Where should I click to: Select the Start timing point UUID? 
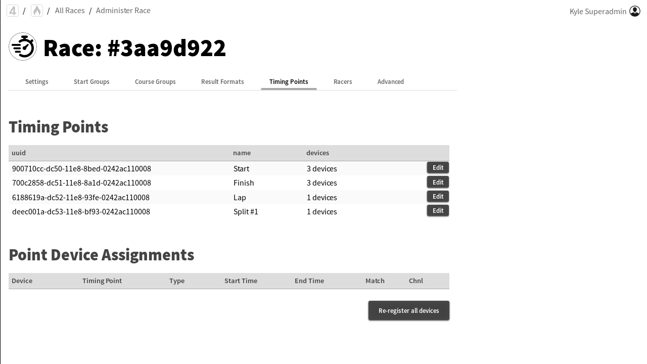pos(81,169)
